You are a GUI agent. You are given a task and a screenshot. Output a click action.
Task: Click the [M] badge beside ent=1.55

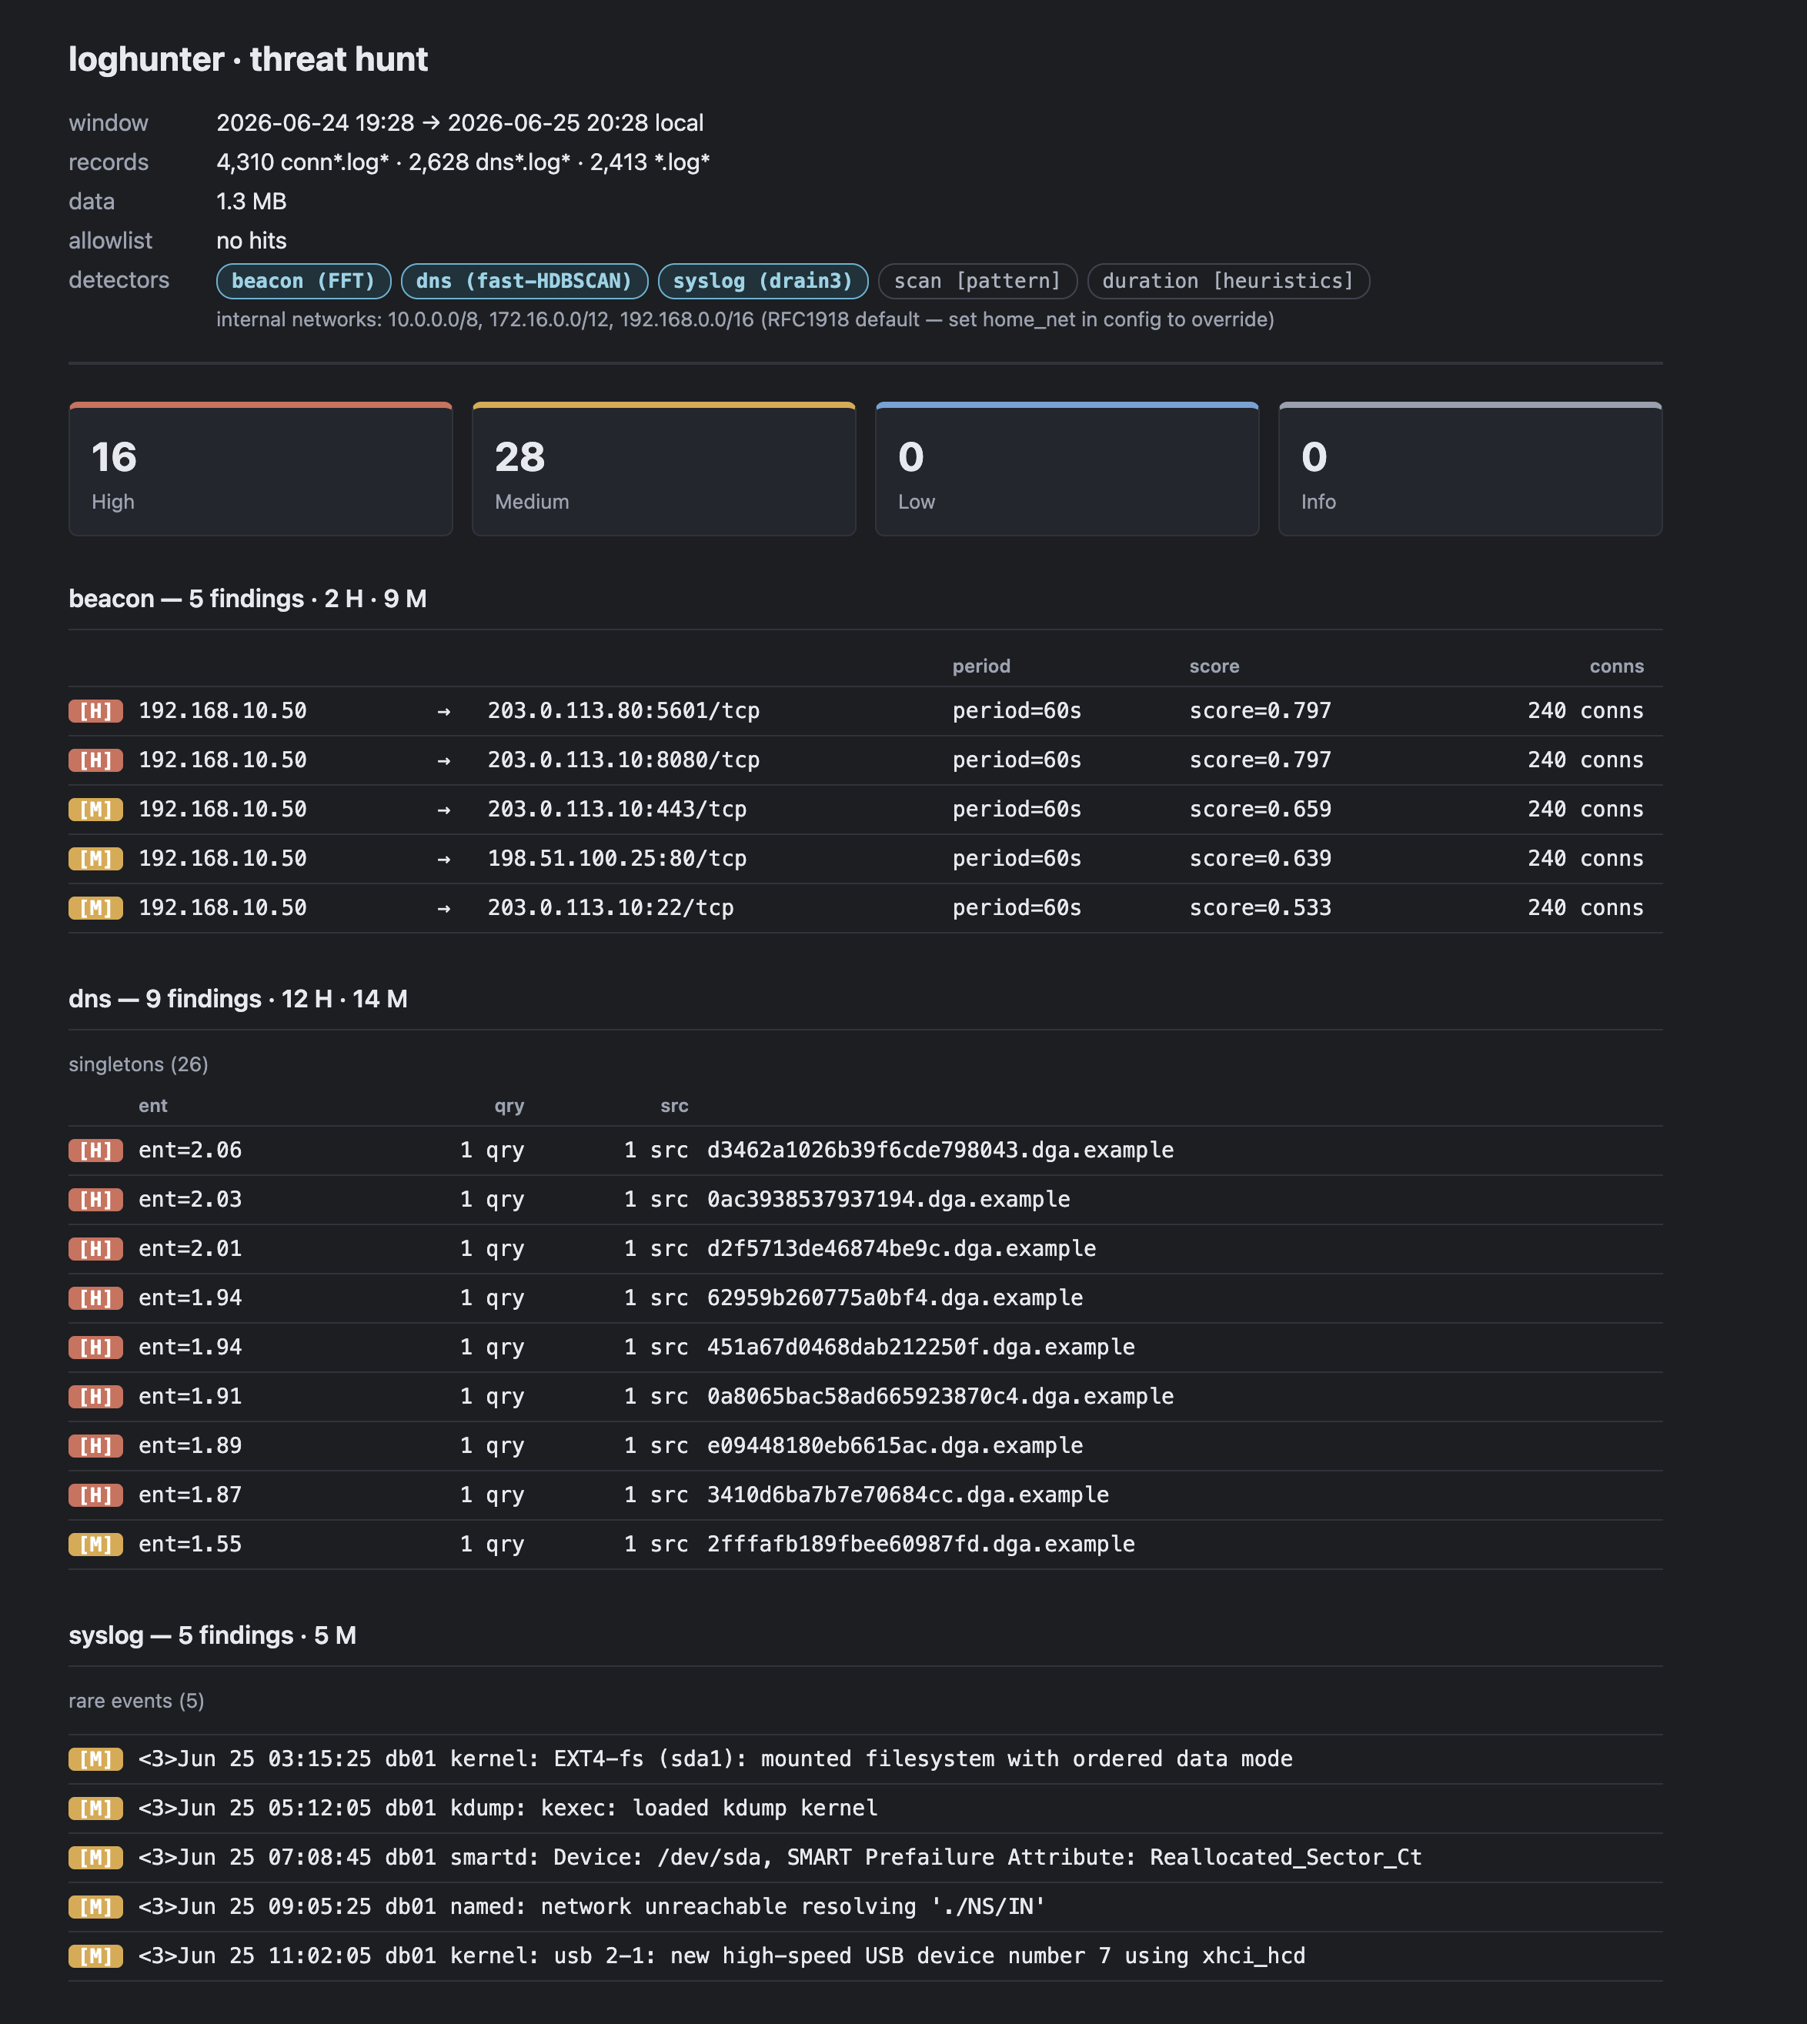tap(95, 1544)
